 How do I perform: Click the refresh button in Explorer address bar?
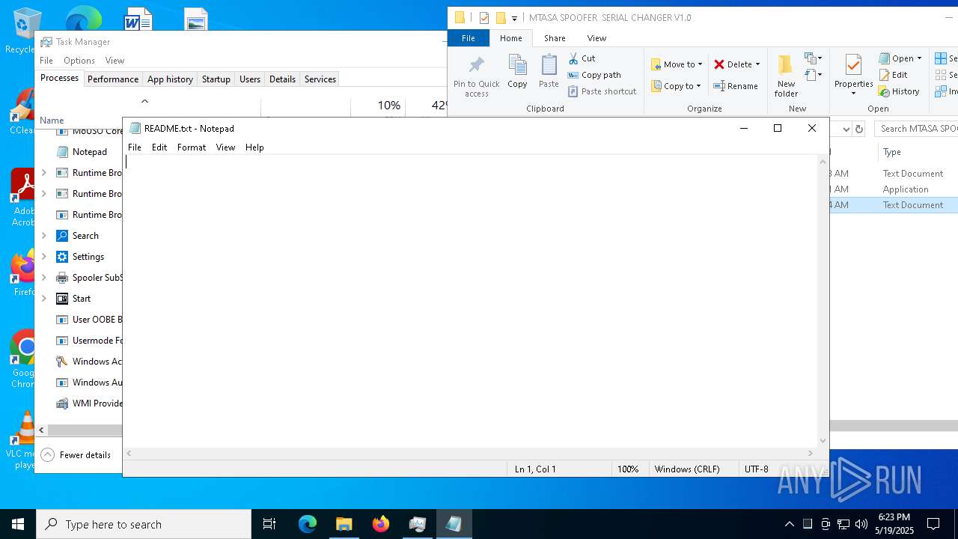click(x=859, y=129)
